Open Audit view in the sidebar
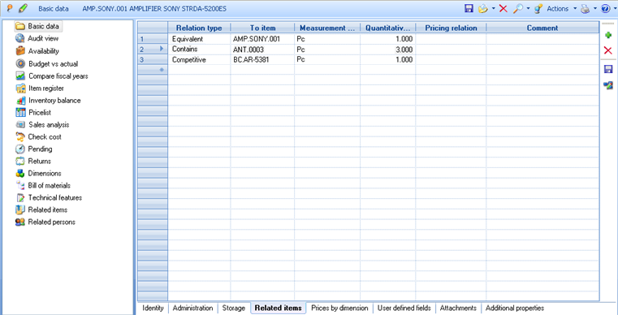This screenshot has height=315, width=618. point(43,39)
